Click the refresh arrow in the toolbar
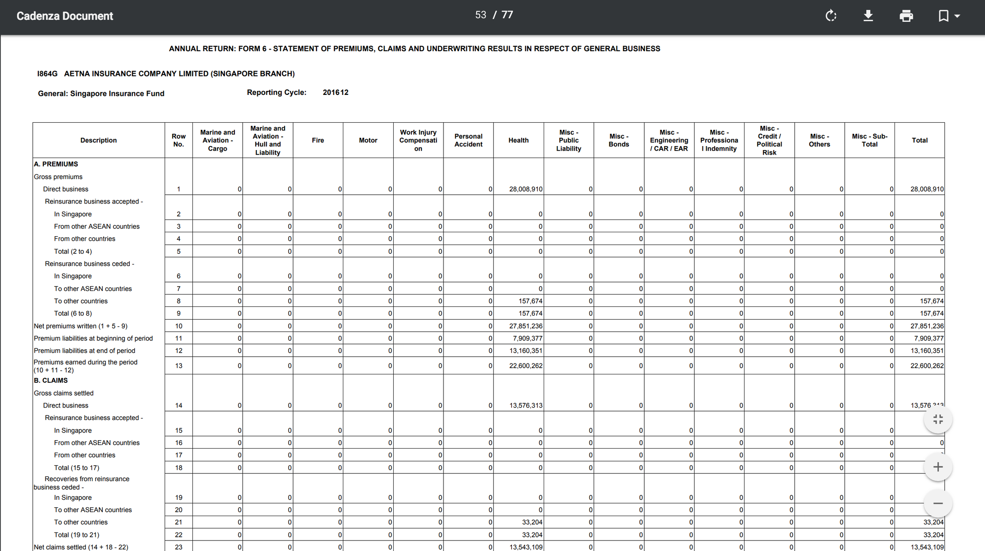This screenshot has height=551, width=985. [831, 15]
